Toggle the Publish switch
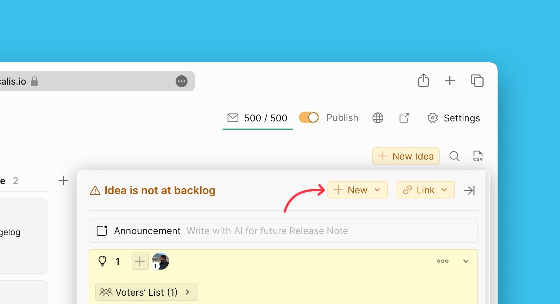The height and width of the screenshot is (304, 560). 309,118
